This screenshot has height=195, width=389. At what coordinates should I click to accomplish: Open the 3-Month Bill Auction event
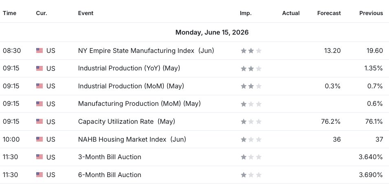click(110, 157)
